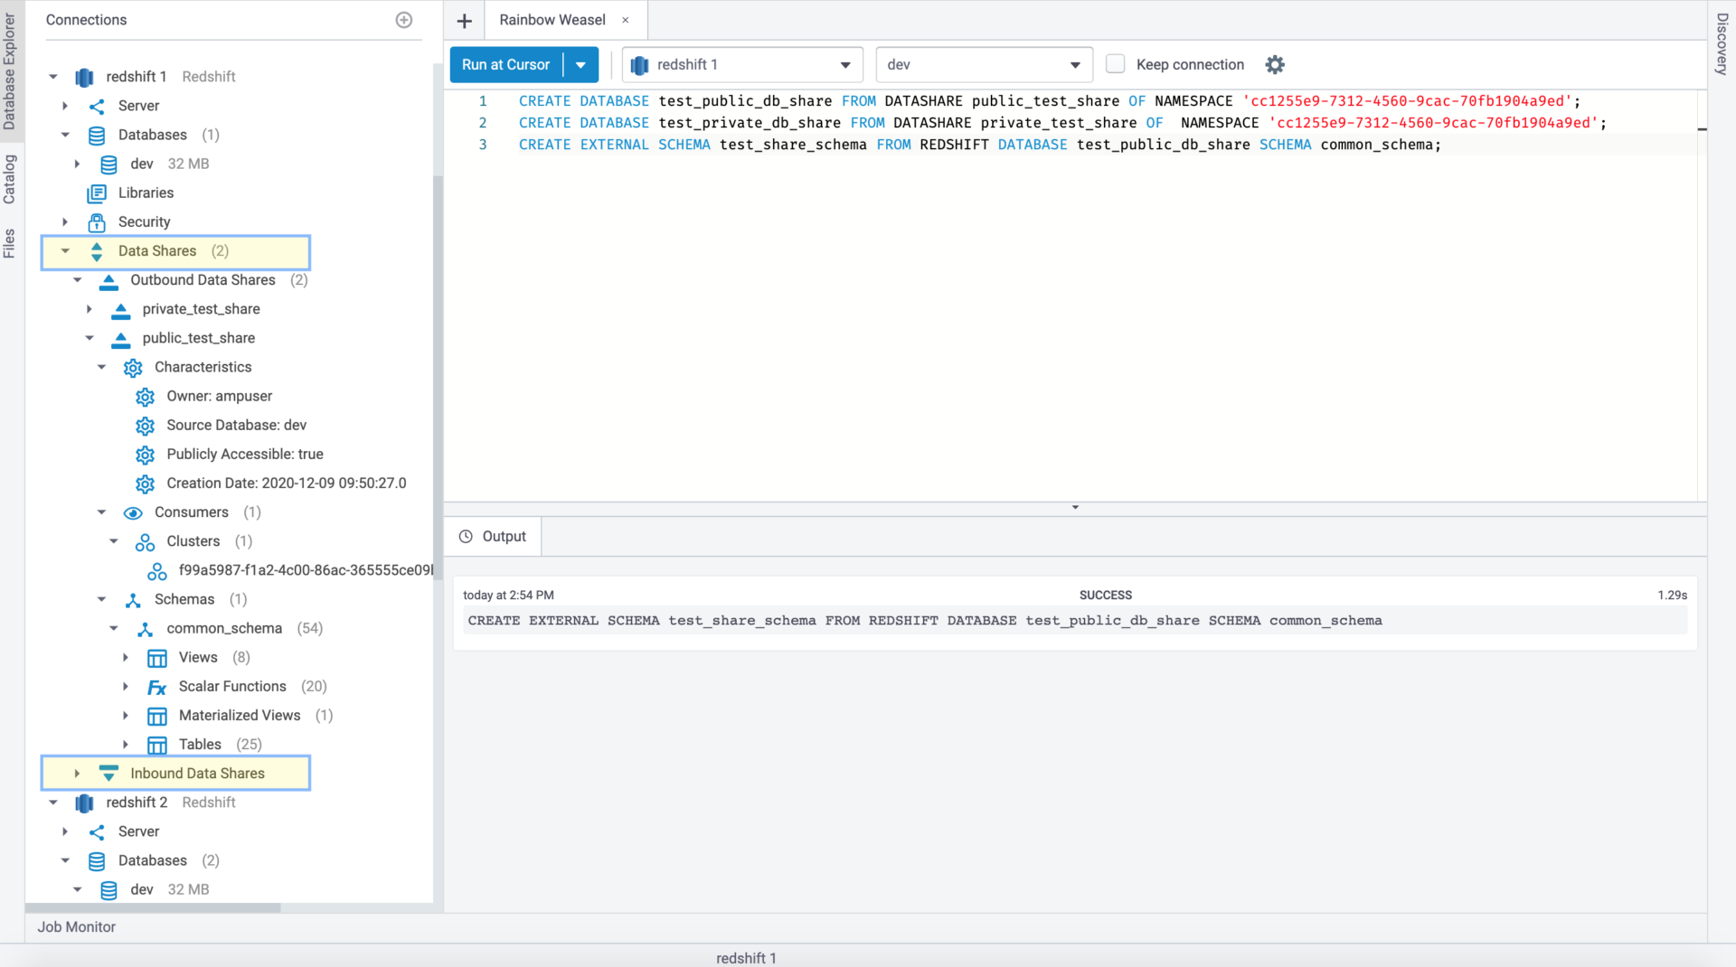The height and width of the screenshot is (967, 1736).
Task: Open the Job Monitor panel
Action: click(77, 926)
